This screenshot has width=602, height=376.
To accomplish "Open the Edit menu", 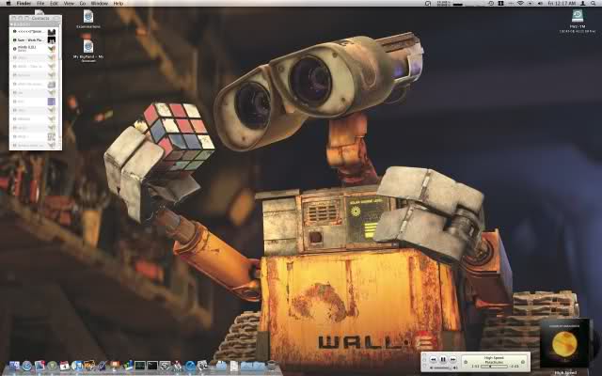I will coord(54,3).
